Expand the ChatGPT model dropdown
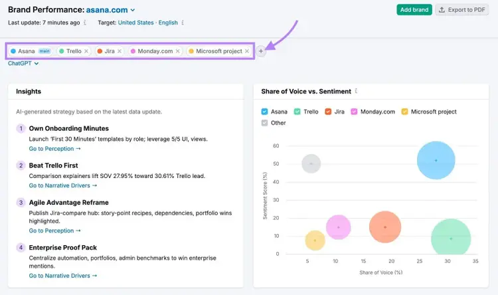This screenshot has width=498, height=295. tap(23, 63)
